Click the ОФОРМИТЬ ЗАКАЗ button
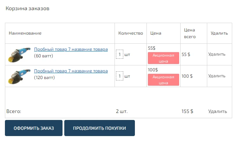 click(x=34, y=128)
